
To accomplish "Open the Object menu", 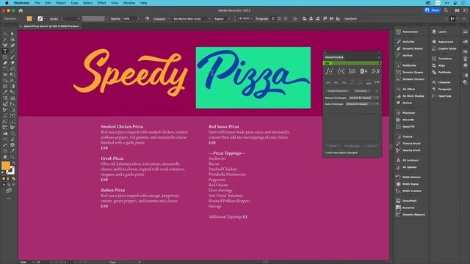I will pyautogui.click(x=60, y=3).
